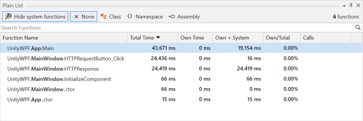
Task: Click the search magnifier icon
Action: pyautogui.click(x=358, y=28)
